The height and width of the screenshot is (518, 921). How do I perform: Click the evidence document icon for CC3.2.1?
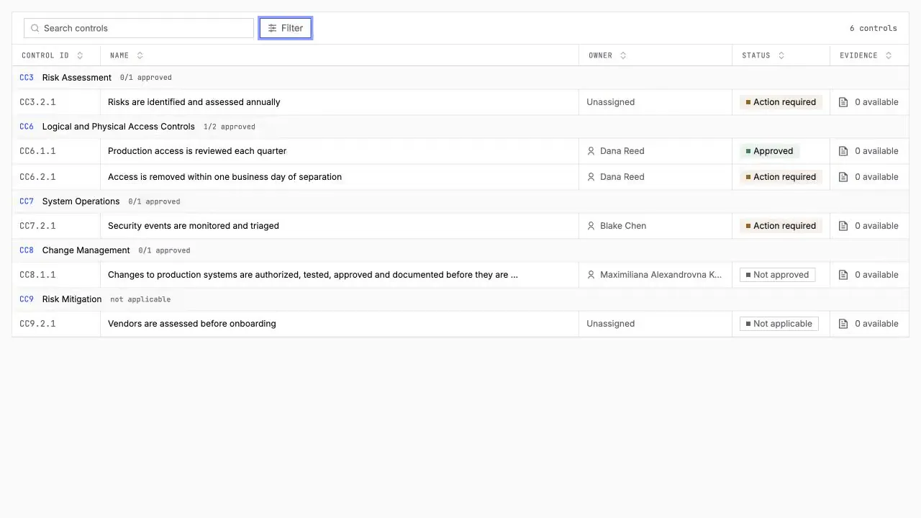tap(843, 102)
